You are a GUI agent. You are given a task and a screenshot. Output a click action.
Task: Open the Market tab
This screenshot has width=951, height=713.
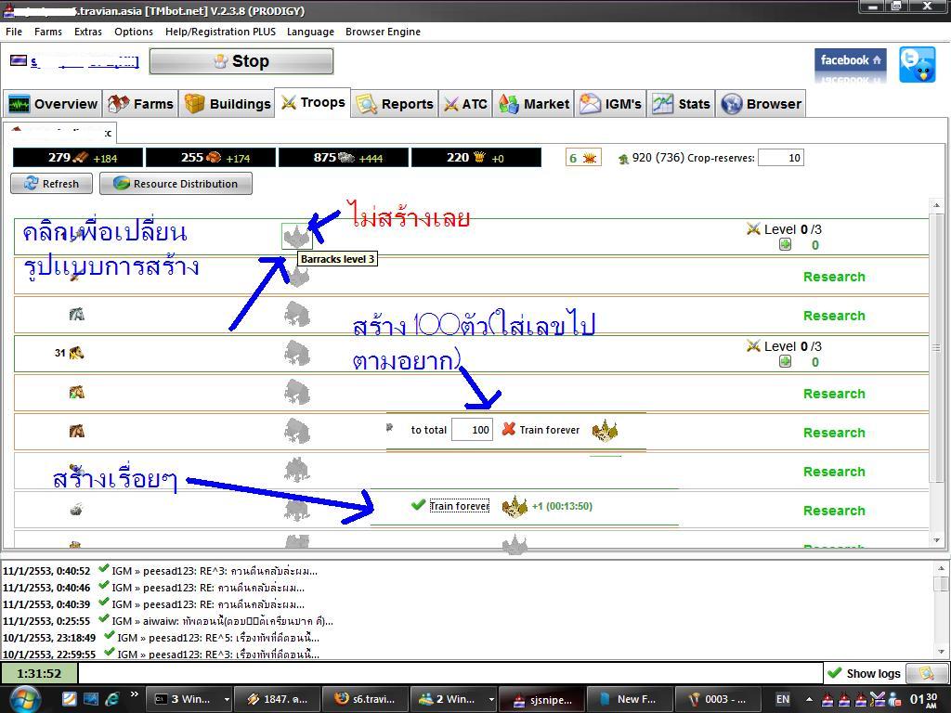[x=534, y=104]
